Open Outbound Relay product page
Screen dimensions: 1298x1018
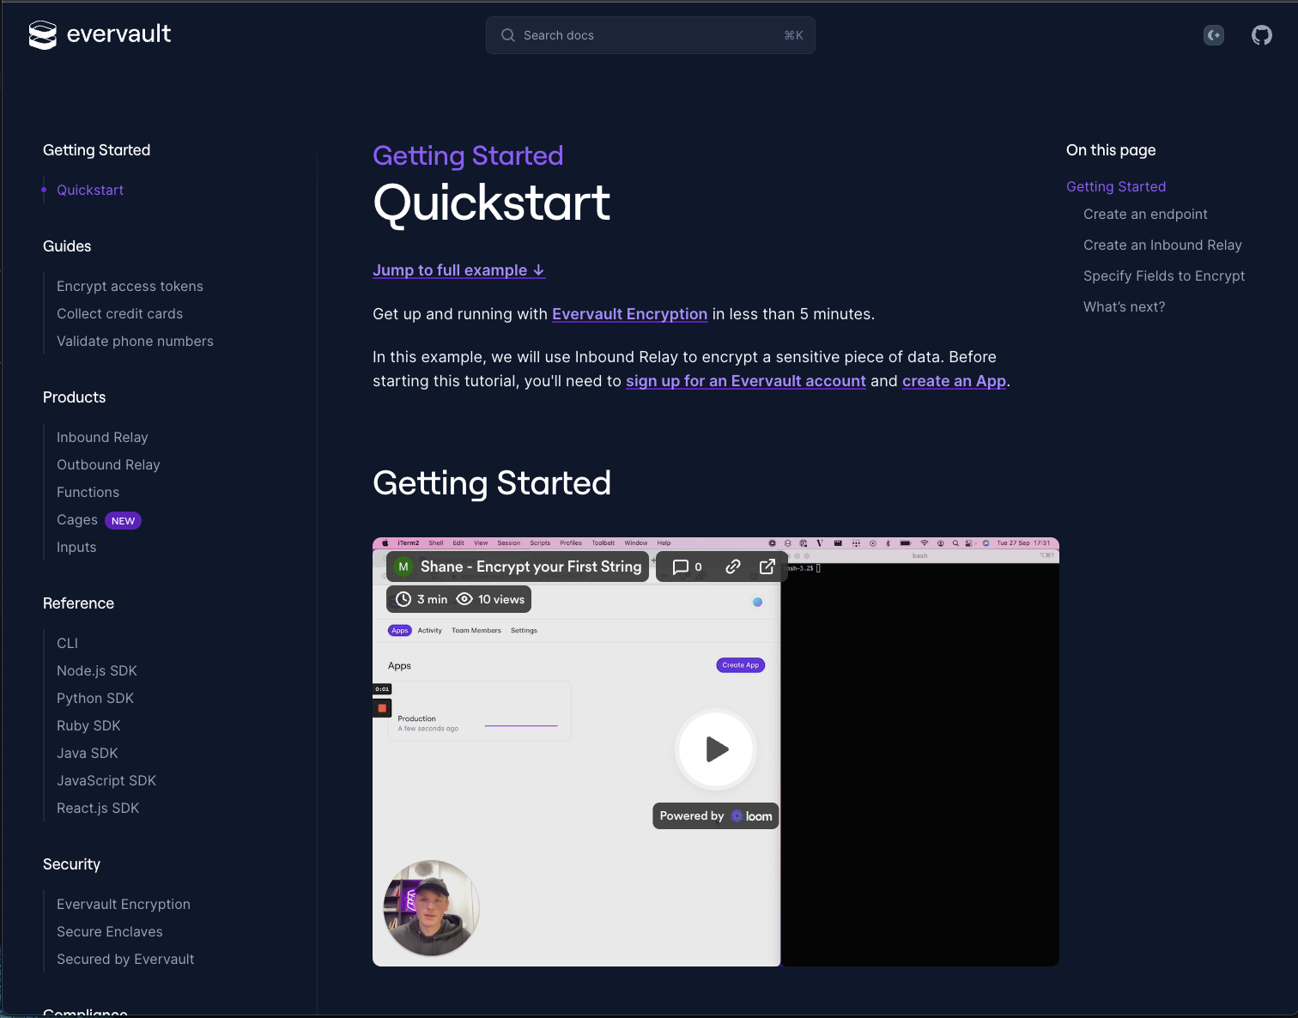coord(108,465)
